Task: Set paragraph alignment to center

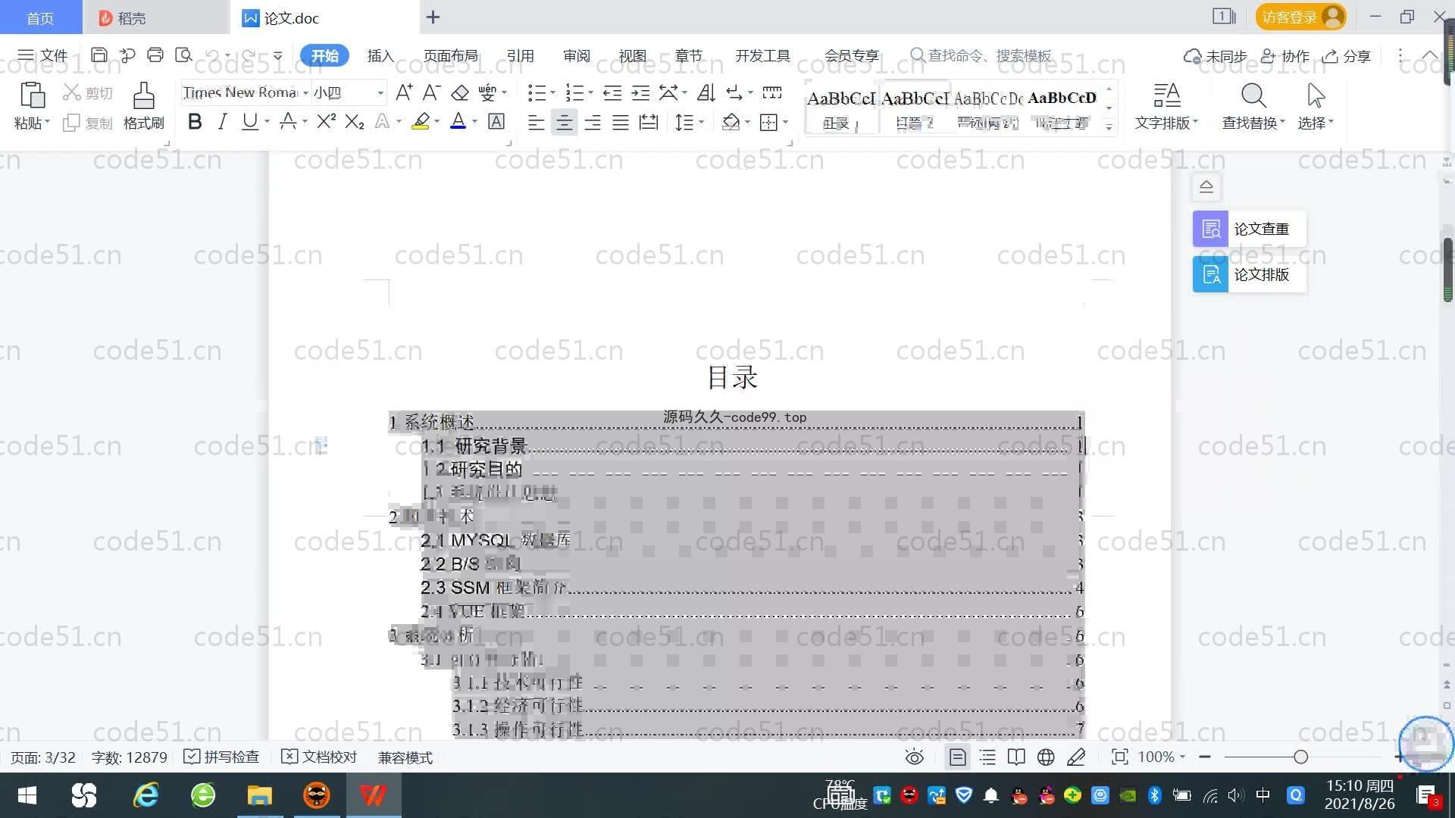Action: [x=564, y=122]
